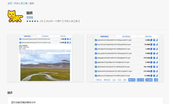The height and width of the screenshot is (104, 169).
Task: Click the copy icon for the 5.8MB file
Action: [151, 40]
